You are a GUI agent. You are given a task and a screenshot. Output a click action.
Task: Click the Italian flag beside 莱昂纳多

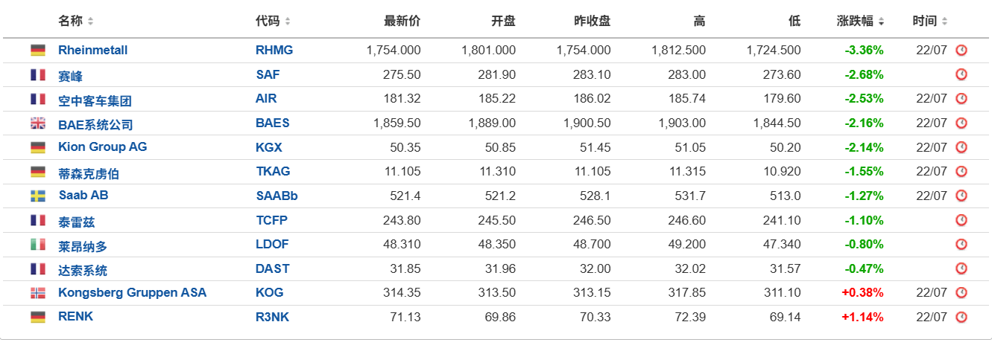pos(37,244)
